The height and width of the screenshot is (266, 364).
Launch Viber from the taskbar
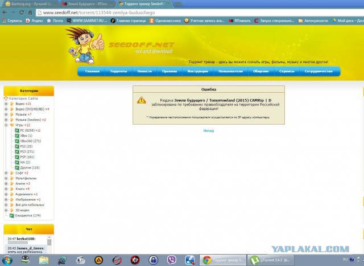tap(172, 260)
